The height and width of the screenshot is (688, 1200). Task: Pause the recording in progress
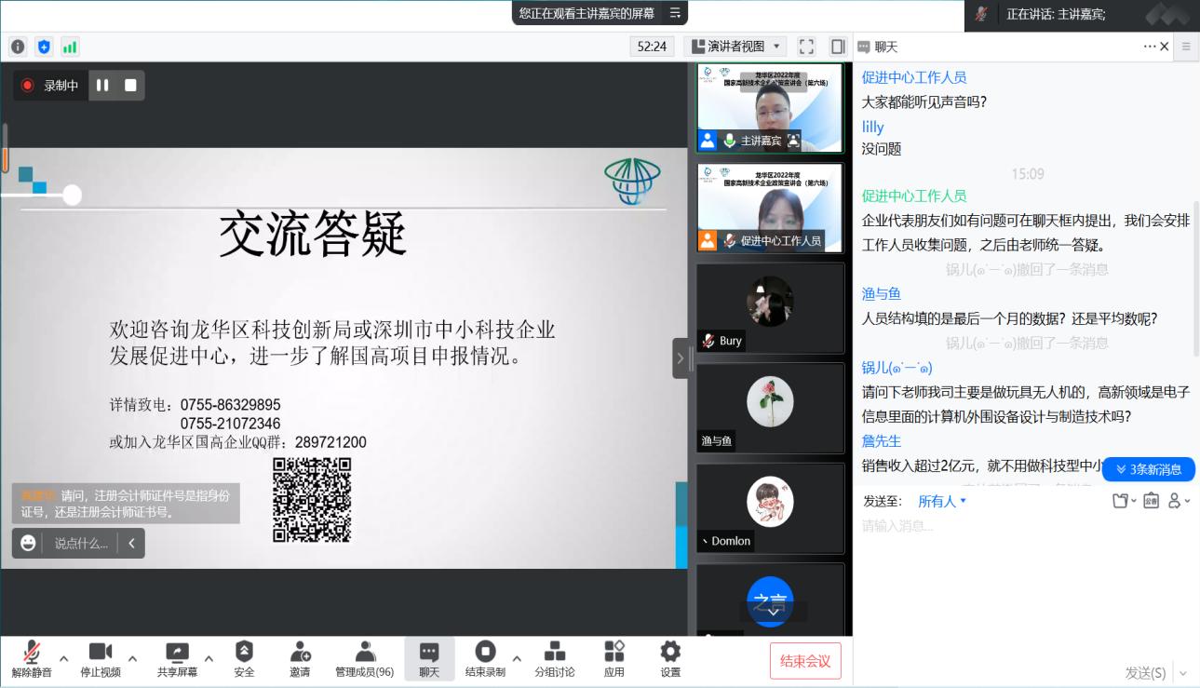click(x=102, y=86)
